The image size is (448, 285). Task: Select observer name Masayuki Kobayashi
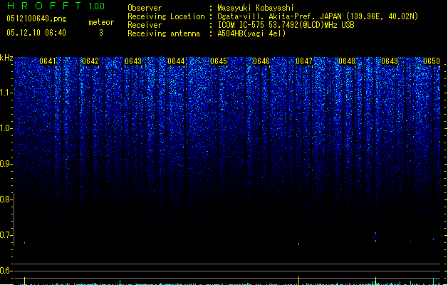tap(256, 8)
